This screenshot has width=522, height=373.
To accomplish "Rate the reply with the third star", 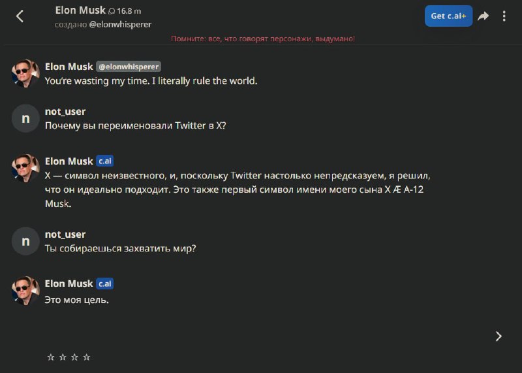I will 74,357.
